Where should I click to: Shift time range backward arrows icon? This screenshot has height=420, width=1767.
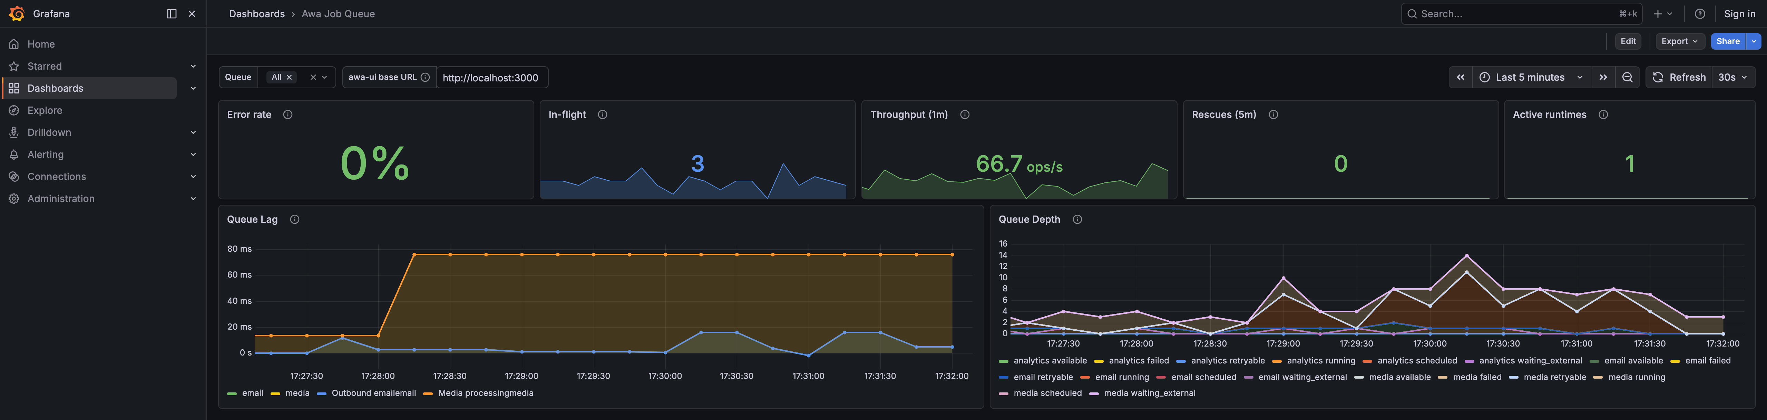pos(1461,78)
